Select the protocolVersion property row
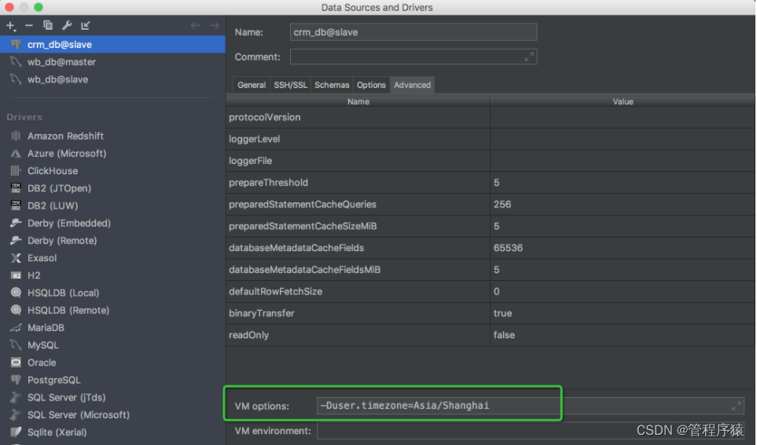757x445 pixels. tap(491, 117)
